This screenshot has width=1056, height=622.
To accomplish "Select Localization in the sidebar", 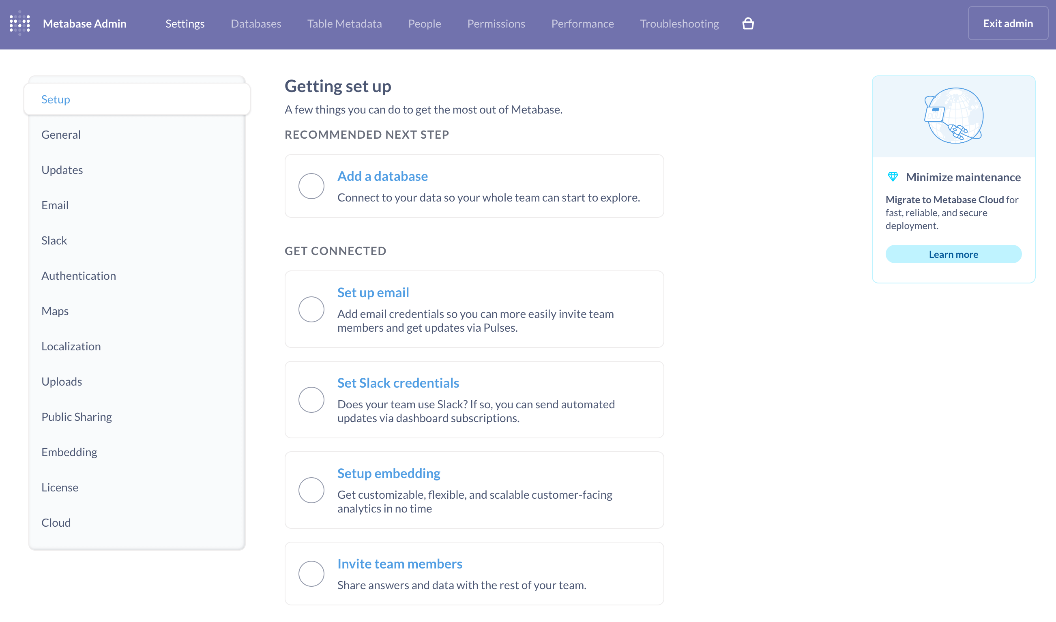I will (137, 346).
